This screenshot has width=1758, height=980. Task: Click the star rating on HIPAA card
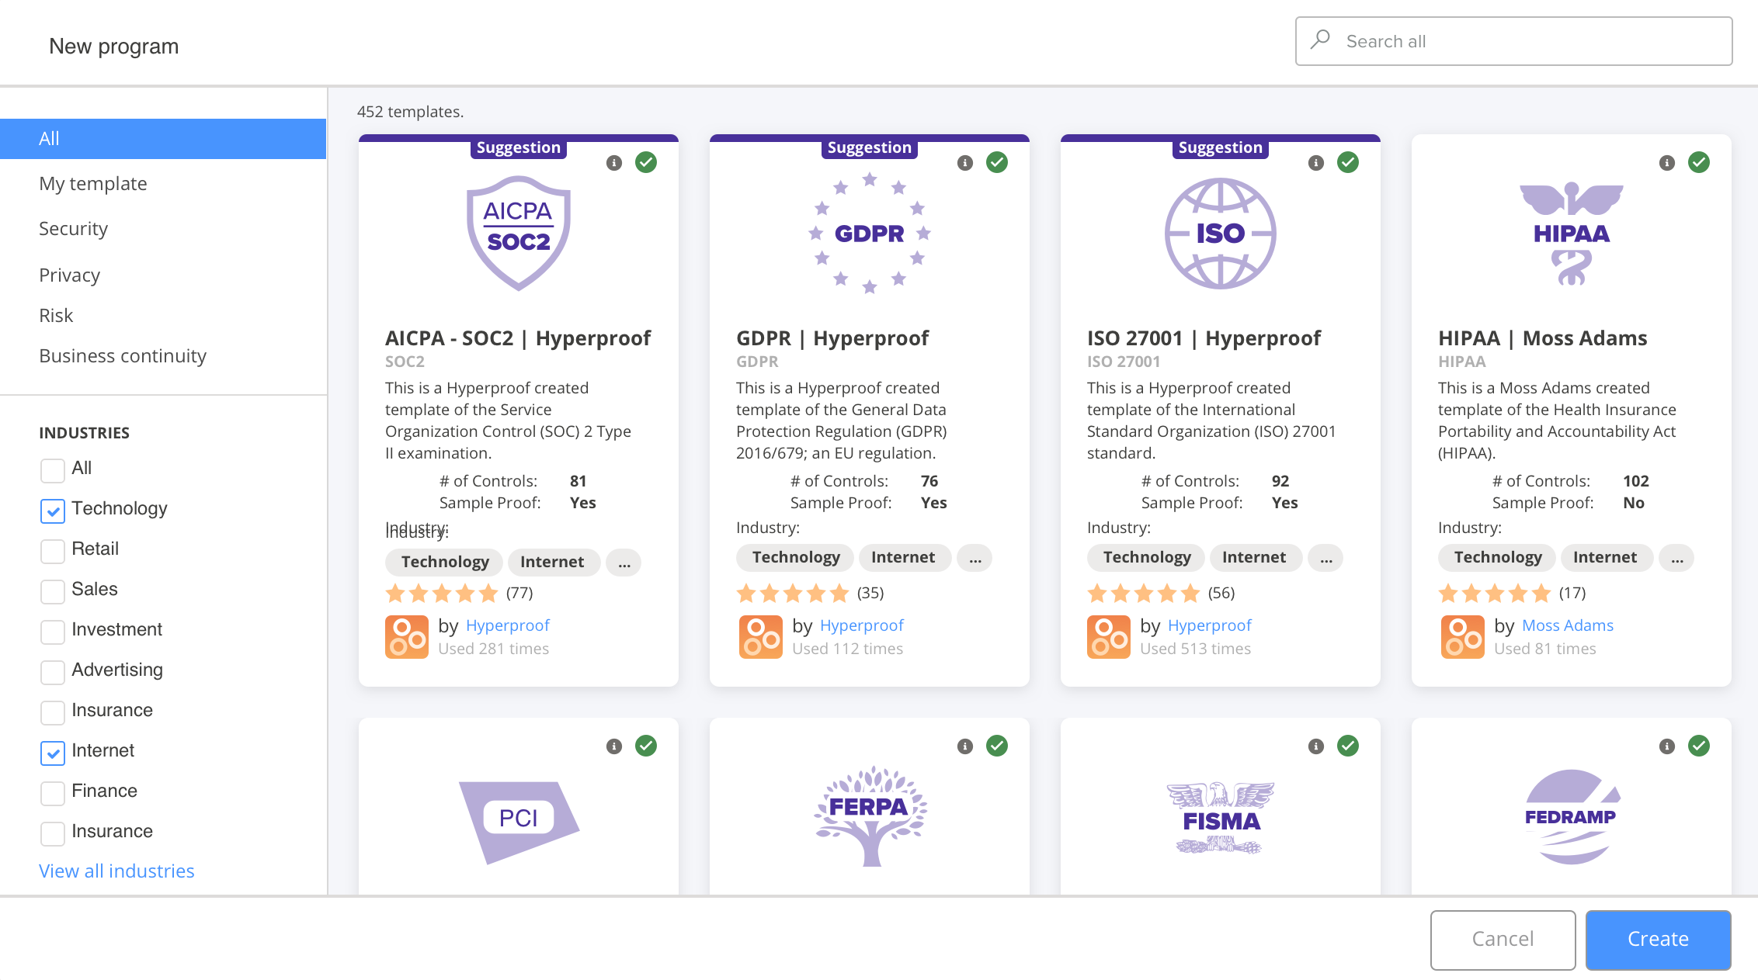[1495, 594]
